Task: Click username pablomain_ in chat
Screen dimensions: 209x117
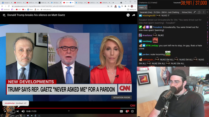Action: tap(149, 59)
